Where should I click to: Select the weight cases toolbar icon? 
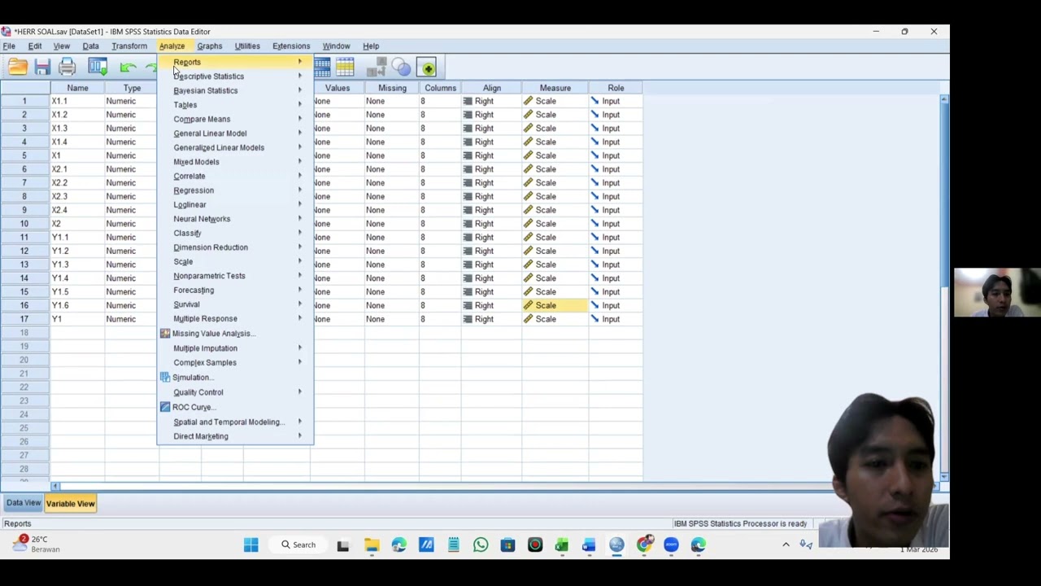pyautogui.click(x=377, y=68)
